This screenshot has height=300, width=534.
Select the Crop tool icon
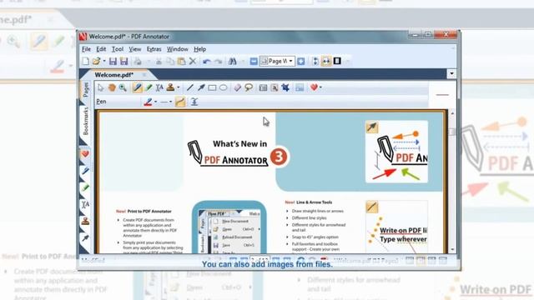pos(285,87)
